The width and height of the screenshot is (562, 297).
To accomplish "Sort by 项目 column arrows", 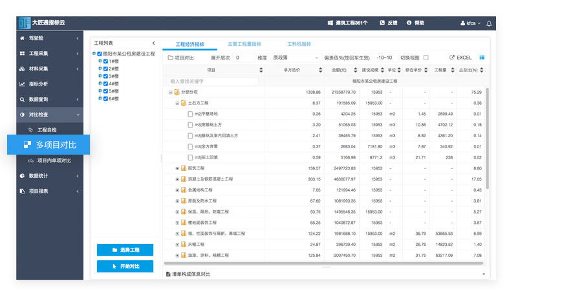I will coord(261,71).
